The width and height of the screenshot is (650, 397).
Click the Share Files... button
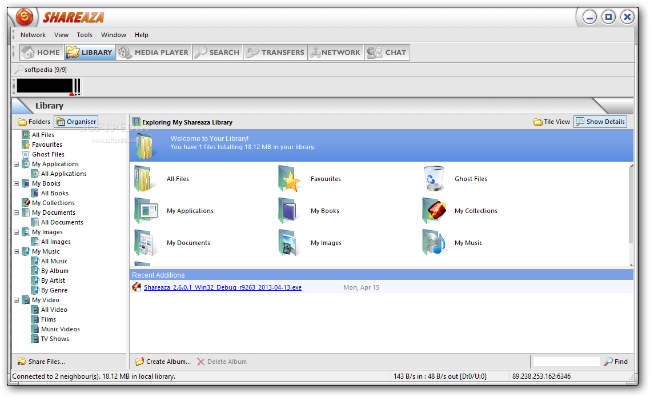point(41,362)
